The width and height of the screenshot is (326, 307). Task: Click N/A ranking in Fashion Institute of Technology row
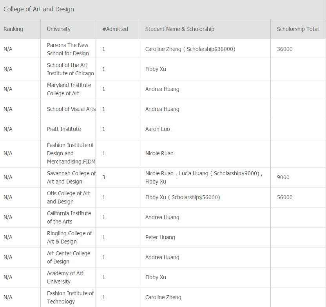pyautogui.click(x=8, y=297)
